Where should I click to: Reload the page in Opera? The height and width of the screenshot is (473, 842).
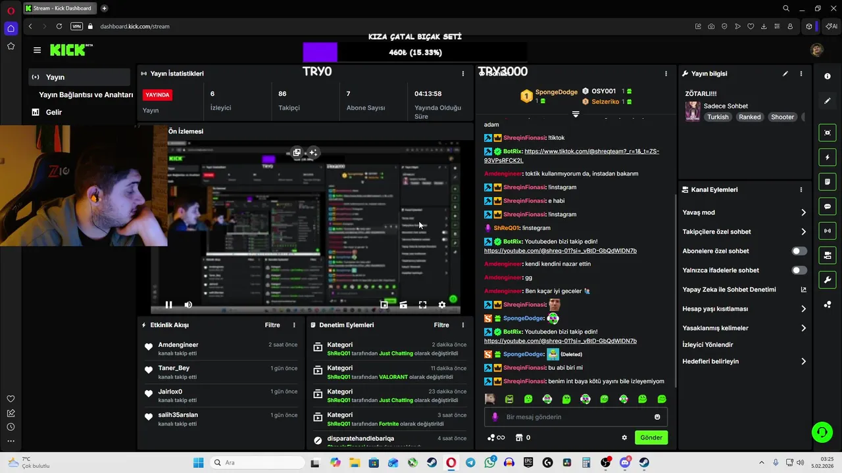click(59, 26)
